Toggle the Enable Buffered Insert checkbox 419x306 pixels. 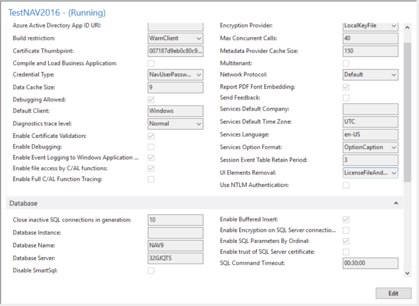coord(346,220)
